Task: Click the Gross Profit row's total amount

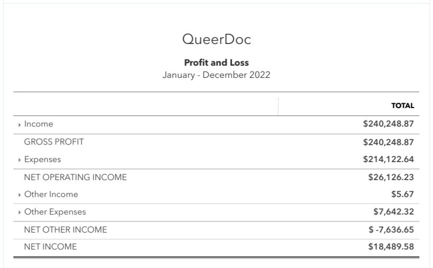Action: tap(388, 142)
